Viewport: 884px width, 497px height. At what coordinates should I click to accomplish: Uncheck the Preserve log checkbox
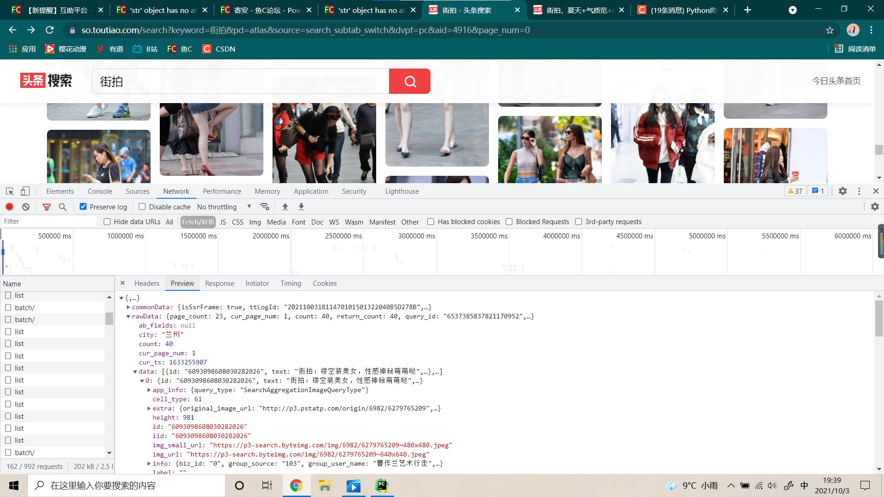83,207
